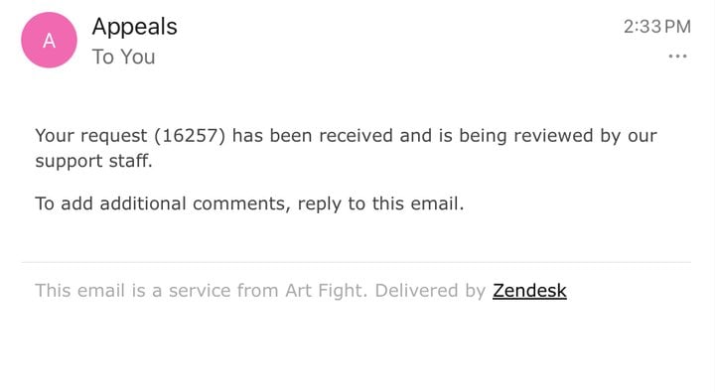Click the words "by our" ending first line
Image resolution: width=715 pixels, height=392 pixels.
click(629, 136)
